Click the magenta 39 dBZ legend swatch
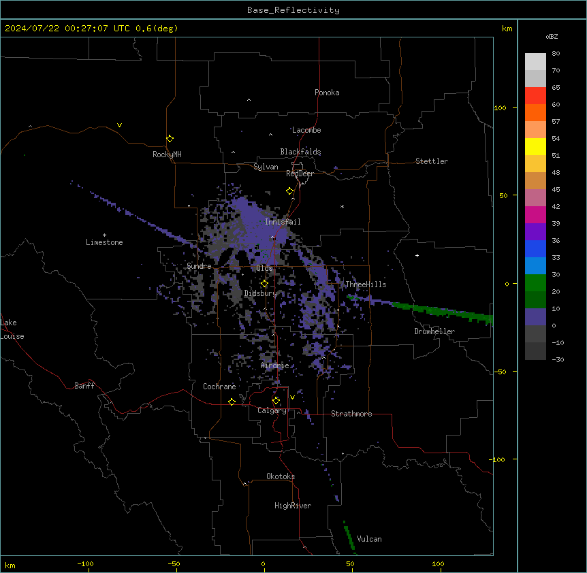587x573 pixels. tap(535, 214)
